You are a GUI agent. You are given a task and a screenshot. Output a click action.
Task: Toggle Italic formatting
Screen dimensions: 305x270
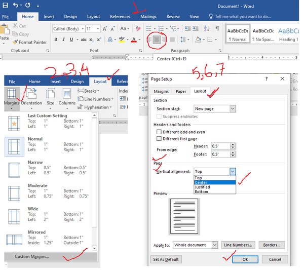[64, 40]
